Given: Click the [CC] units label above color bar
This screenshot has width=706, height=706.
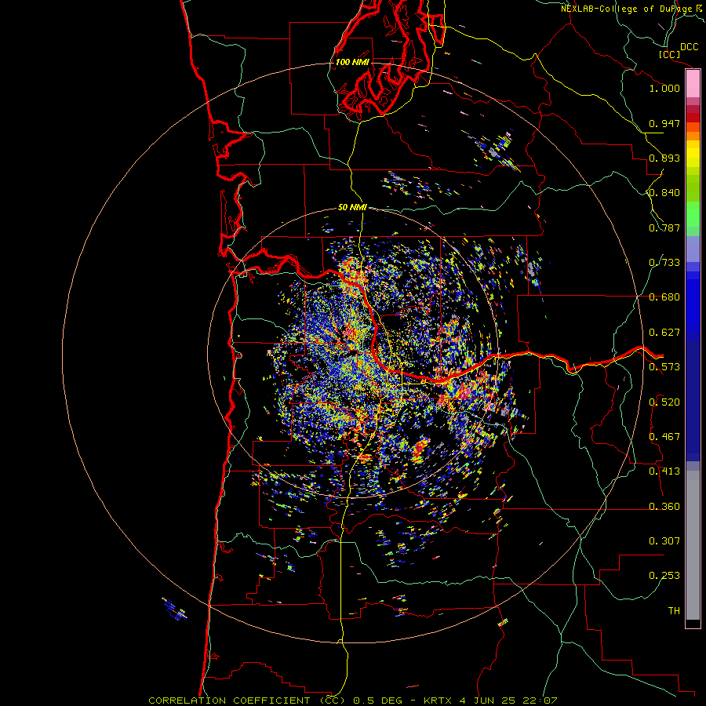Looking at the screenshot, I should click(x=670, y=54).
